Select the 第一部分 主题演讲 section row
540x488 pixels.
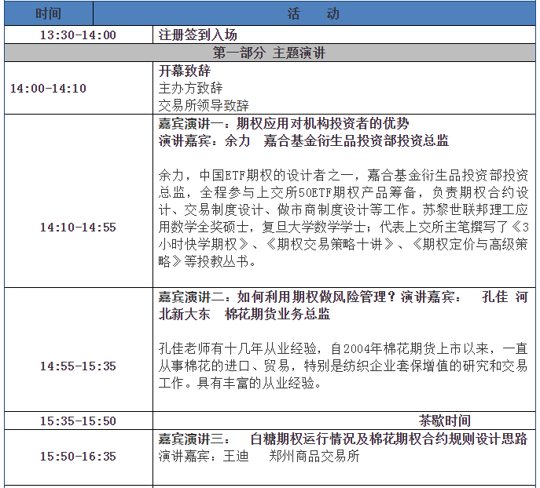coord(270,53)
